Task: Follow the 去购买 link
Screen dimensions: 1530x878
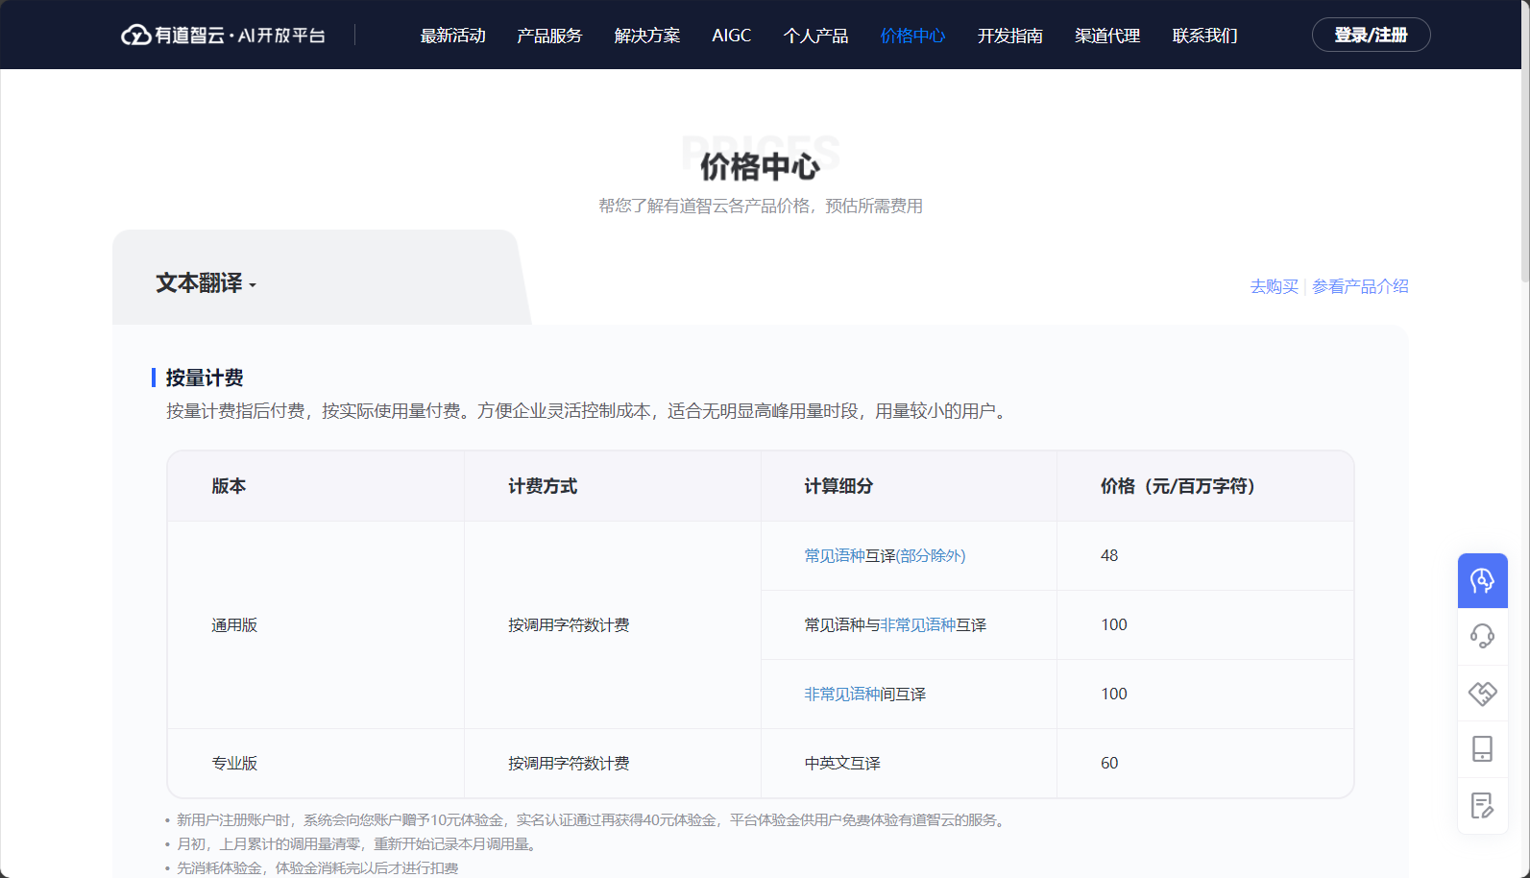Action: coord(1275,286)
